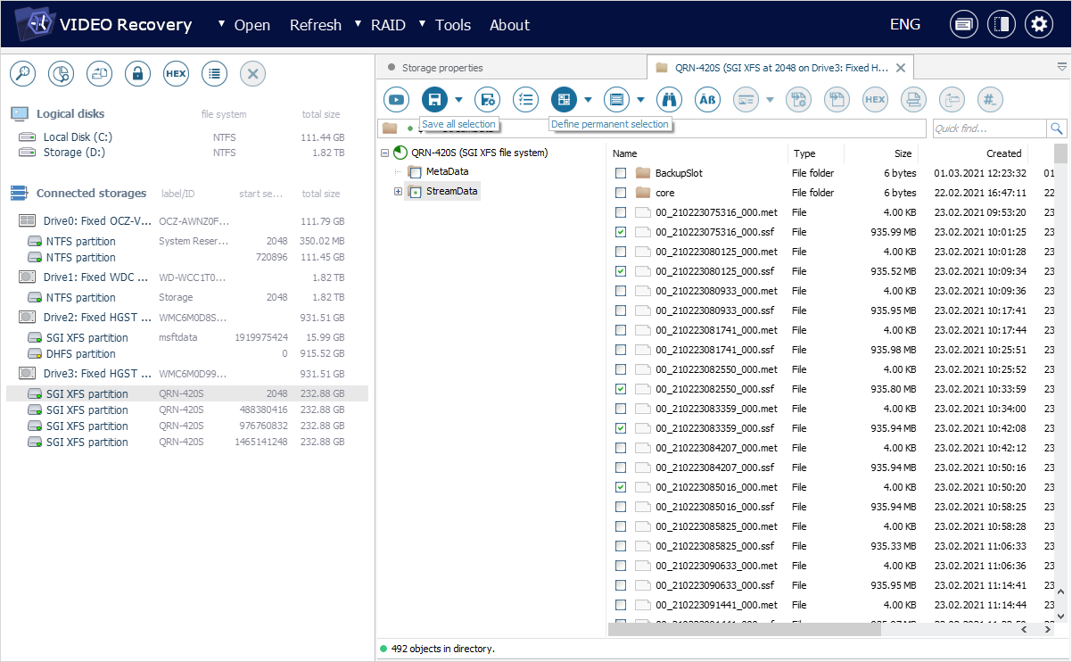Open the video preview play icon
This screenshot has width=1072, height=662.
pyautogui.click(x=396, y=99)
